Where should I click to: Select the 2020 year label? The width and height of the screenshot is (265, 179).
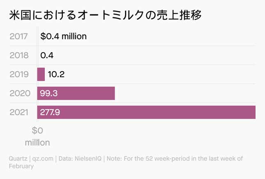point(20,93)
